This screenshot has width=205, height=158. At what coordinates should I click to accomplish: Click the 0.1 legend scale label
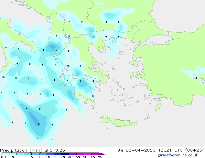[x=4, y=157]
